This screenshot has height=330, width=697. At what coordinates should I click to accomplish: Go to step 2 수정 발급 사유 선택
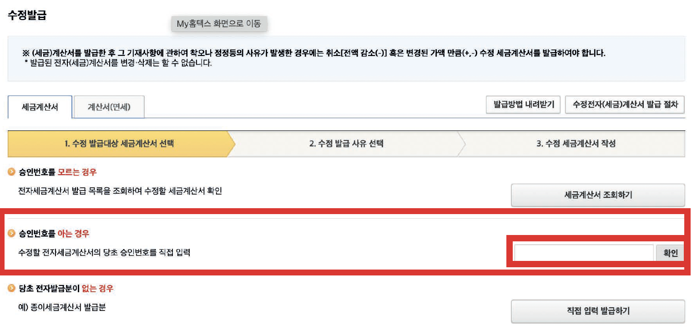coord(346,144)
